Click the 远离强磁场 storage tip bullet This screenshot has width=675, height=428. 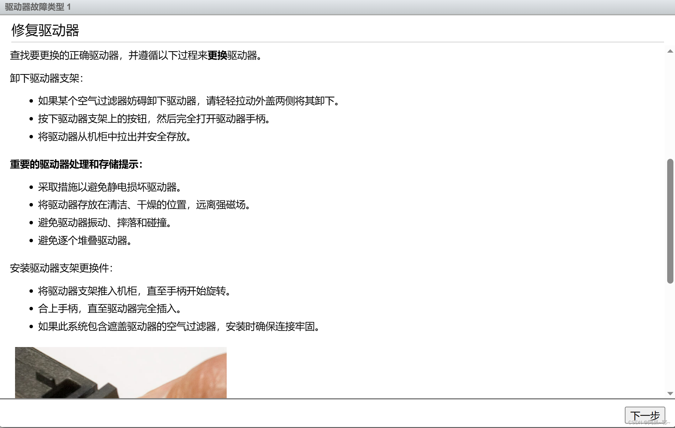pyautogui.click(x=144, y=205)
